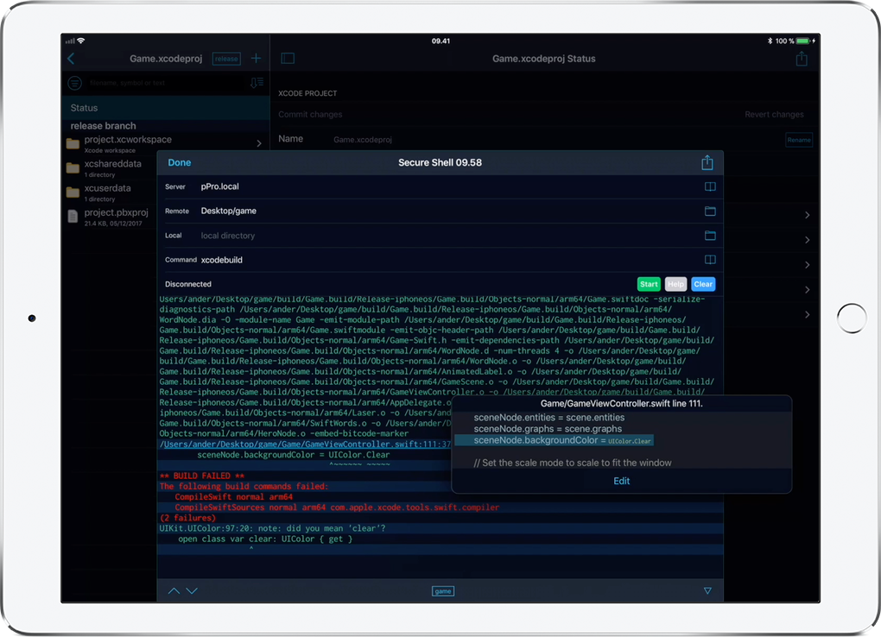Open the triangle dropdown at terminal bottom right

click(707, 591)
